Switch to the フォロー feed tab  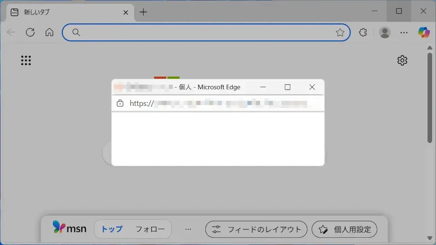[x=150, y=229]
